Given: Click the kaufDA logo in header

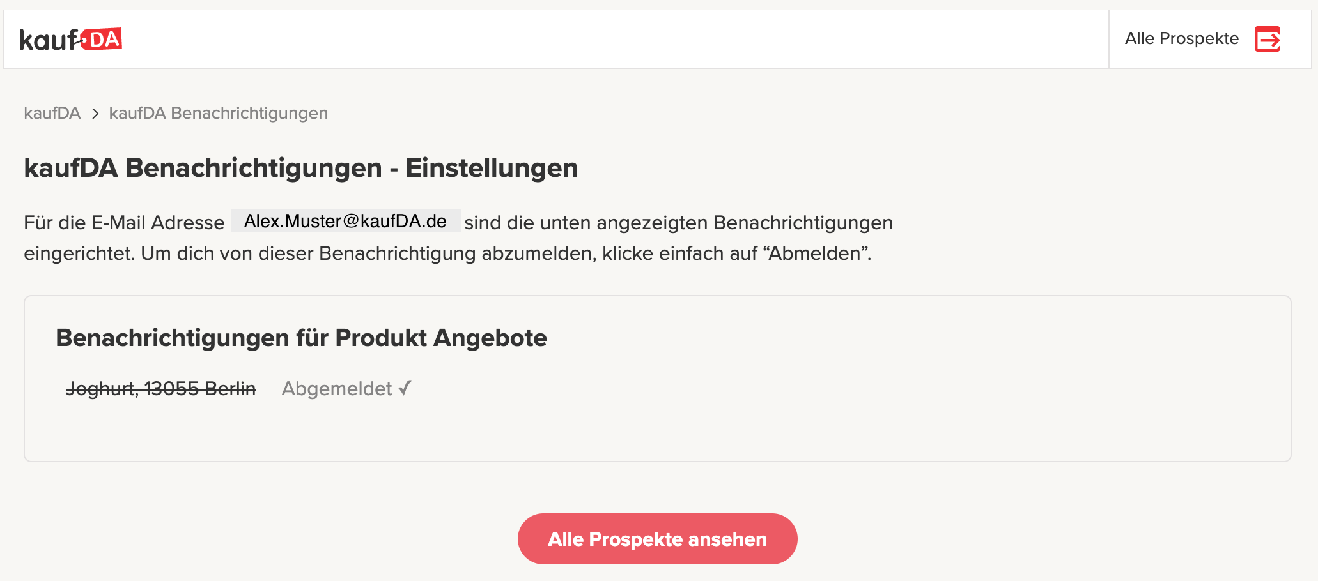Looking at the screenshot, I should [70, 40].
